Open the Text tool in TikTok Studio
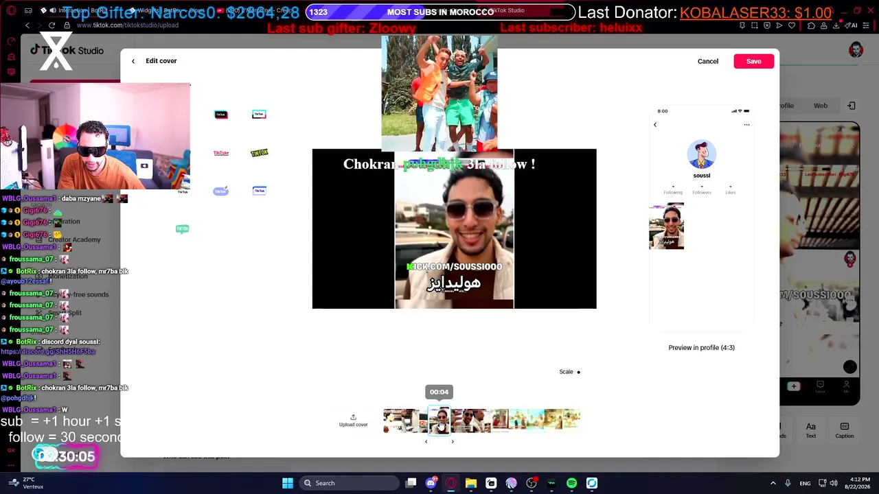This screenshot has width=879, height=494. 811,430
